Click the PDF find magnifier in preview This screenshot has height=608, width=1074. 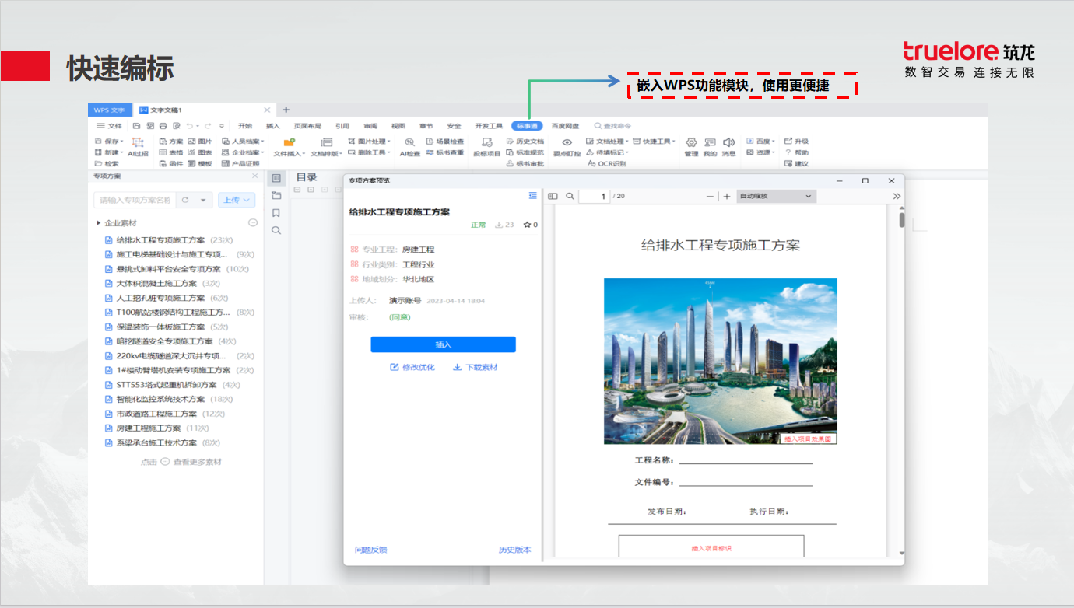pos(570,197)
